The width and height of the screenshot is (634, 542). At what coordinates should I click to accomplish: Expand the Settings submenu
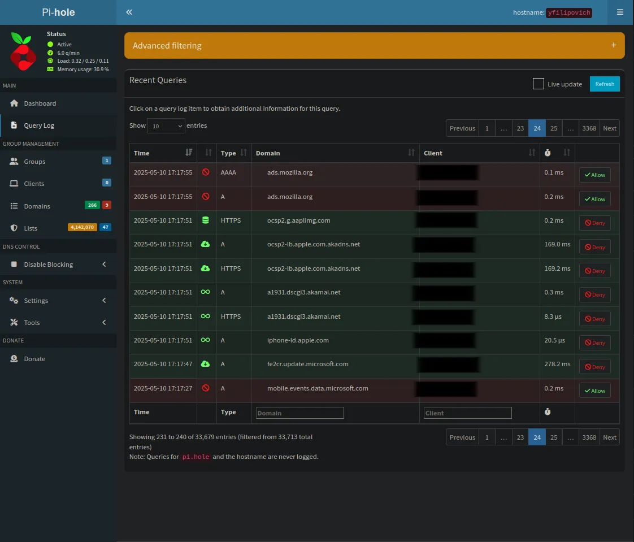(x=105, y=300)
